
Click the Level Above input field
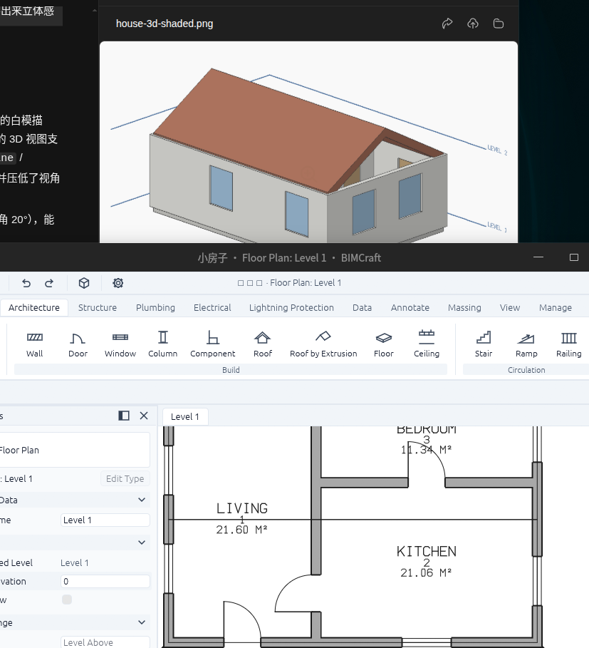(x=105, y=642)
